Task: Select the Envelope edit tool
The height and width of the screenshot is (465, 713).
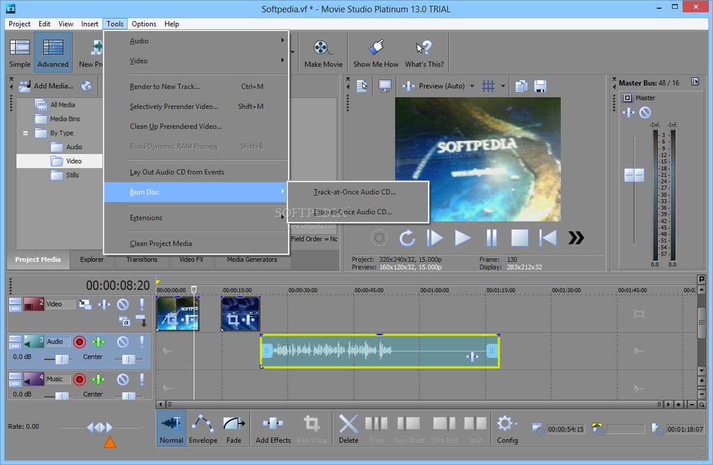Action: point(203,428)
